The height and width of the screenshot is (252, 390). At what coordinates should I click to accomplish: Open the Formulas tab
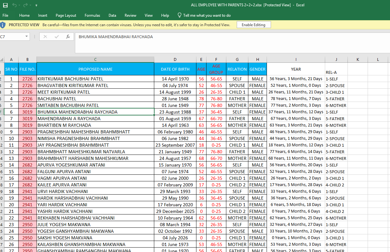click(x=92, y=15)
